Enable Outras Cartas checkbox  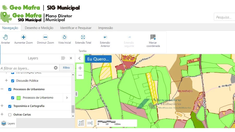click(x=10, y=115)
